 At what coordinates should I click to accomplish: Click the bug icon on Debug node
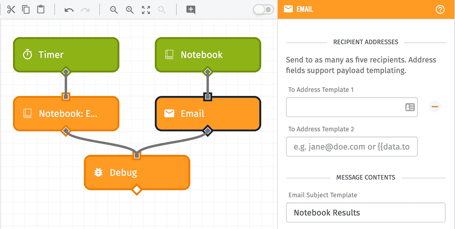(99, 173)
